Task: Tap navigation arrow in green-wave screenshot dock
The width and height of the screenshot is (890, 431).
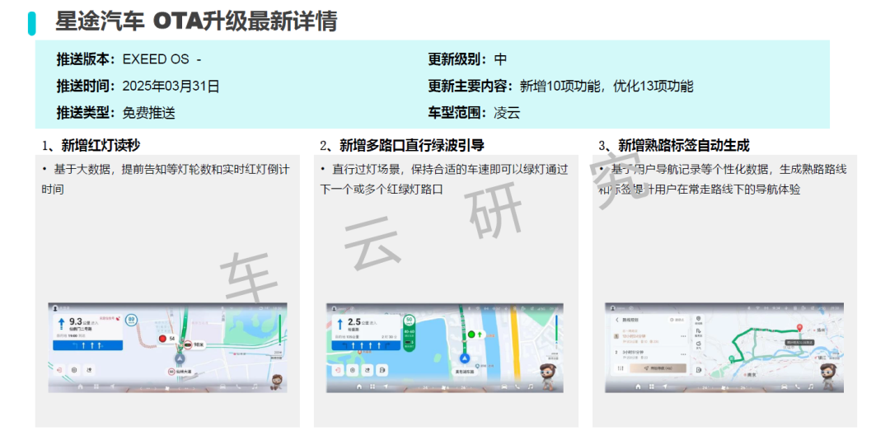Action: (386, 386)
